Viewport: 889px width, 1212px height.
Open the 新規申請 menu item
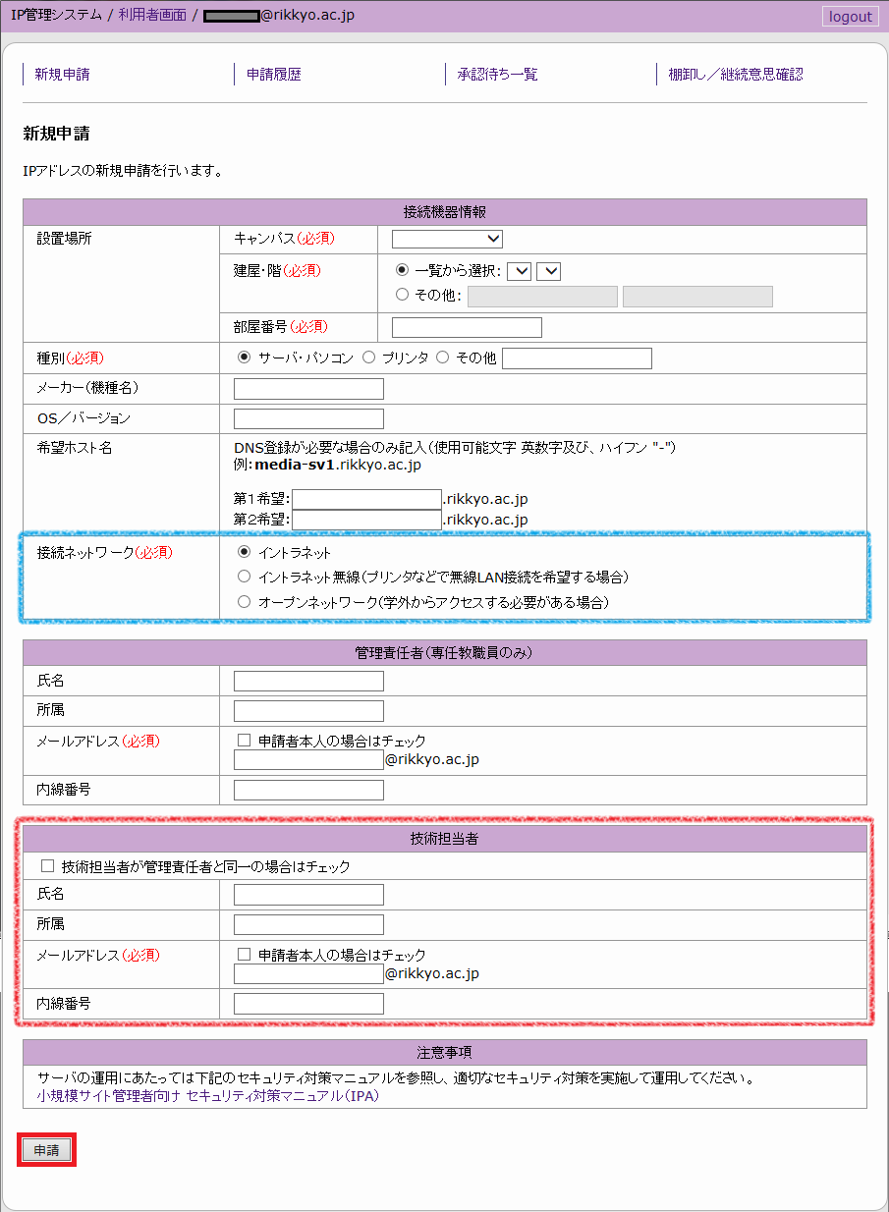[62, 74]
